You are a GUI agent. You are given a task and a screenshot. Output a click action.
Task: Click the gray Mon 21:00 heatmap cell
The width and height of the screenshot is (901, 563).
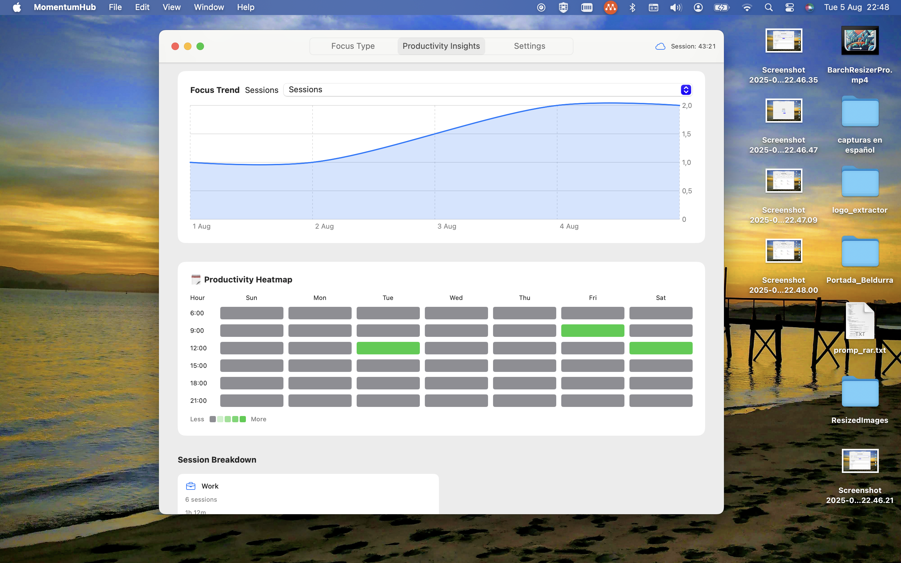pyautogui.click(x=320, y=400)
